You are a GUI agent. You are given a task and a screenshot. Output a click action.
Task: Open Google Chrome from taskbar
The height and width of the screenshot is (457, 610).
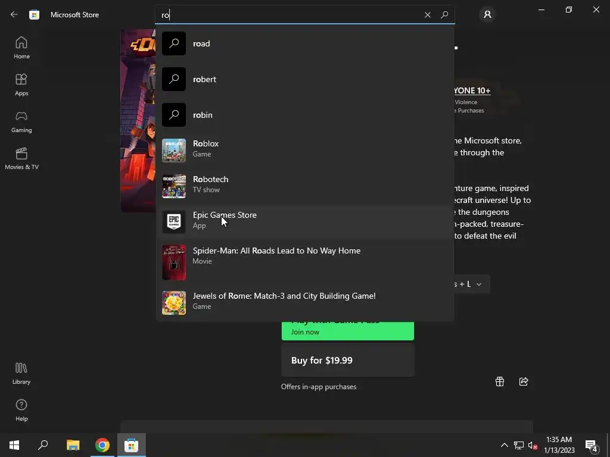(x=102, y=445)
